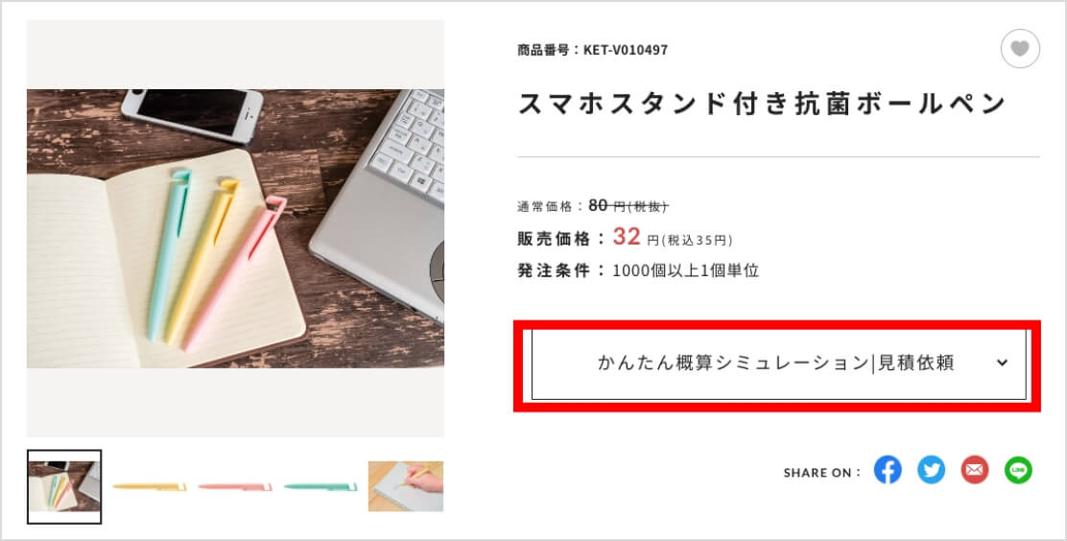Add product to favorites with heart icon
This screenshot has width=1067, height=541.
pyautogui.click(x=1020, y=49)
